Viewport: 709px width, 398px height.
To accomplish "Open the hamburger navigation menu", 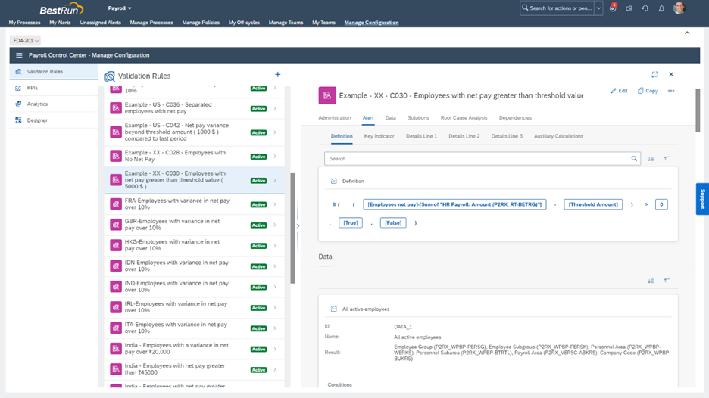I will tap(20, 55).
